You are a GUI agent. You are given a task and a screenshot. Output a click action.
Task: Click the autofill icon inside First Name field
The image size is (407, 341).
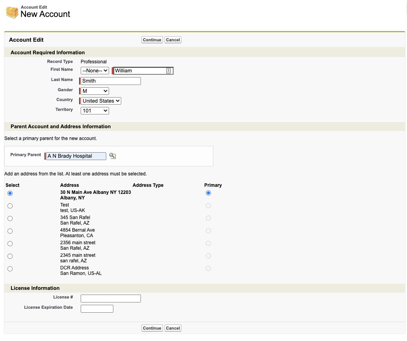point(168,71)
